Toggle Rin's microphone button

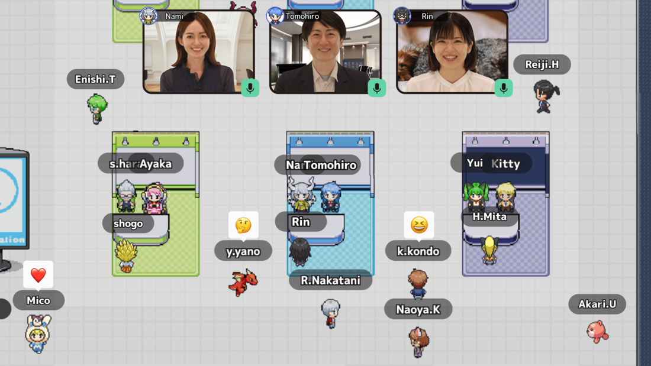504,88
